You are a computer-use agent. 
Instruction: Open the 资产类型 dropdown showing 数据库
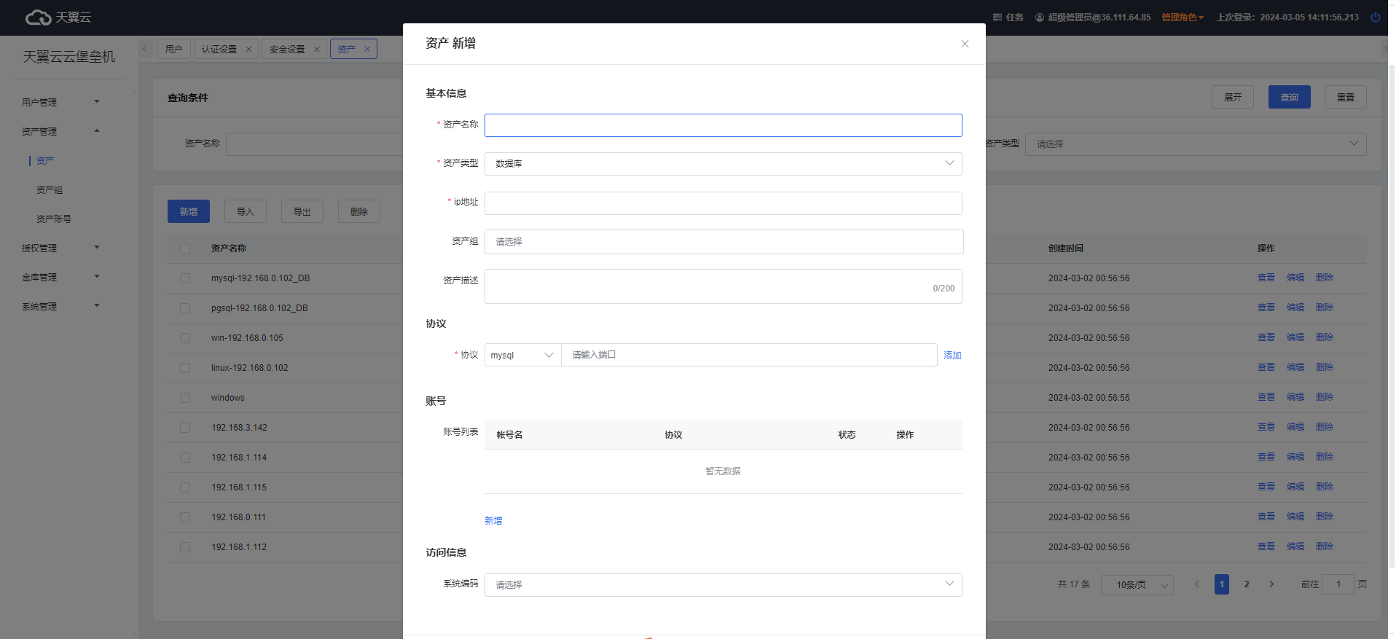point(723,164)
